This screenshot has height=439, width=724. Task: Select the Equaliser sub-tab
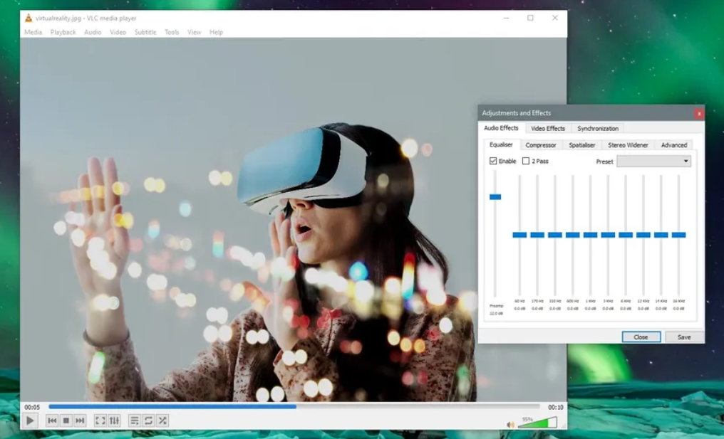(501, 145)
